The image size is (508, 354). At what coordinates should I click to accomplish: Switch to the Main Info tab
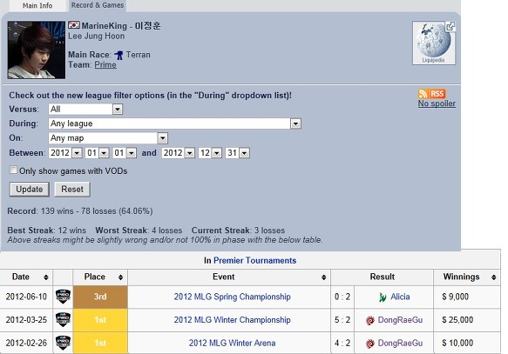(x=37, y=5)
